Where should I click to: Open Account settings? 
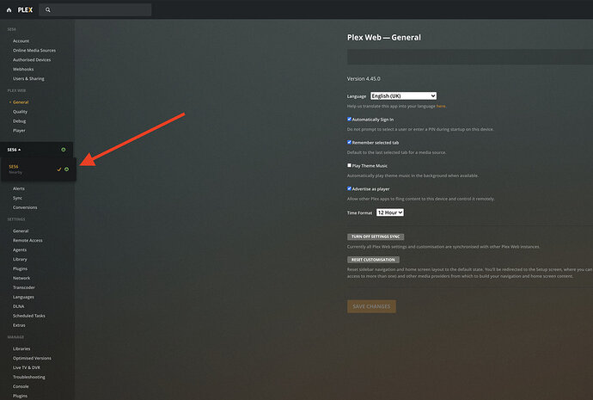coord(21,41)
